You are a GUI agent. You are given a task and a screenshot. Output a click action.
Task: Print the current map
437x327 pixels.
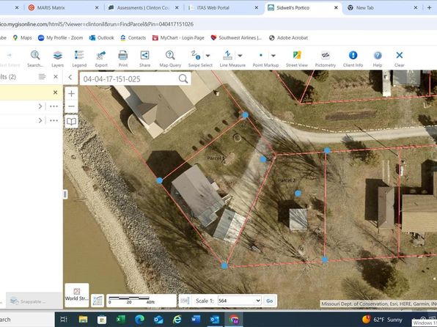(x=123, y=59)
